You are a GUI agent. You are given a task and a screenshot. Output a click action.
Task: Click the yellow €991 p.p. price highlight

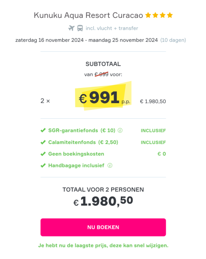[x=103, y=96]
